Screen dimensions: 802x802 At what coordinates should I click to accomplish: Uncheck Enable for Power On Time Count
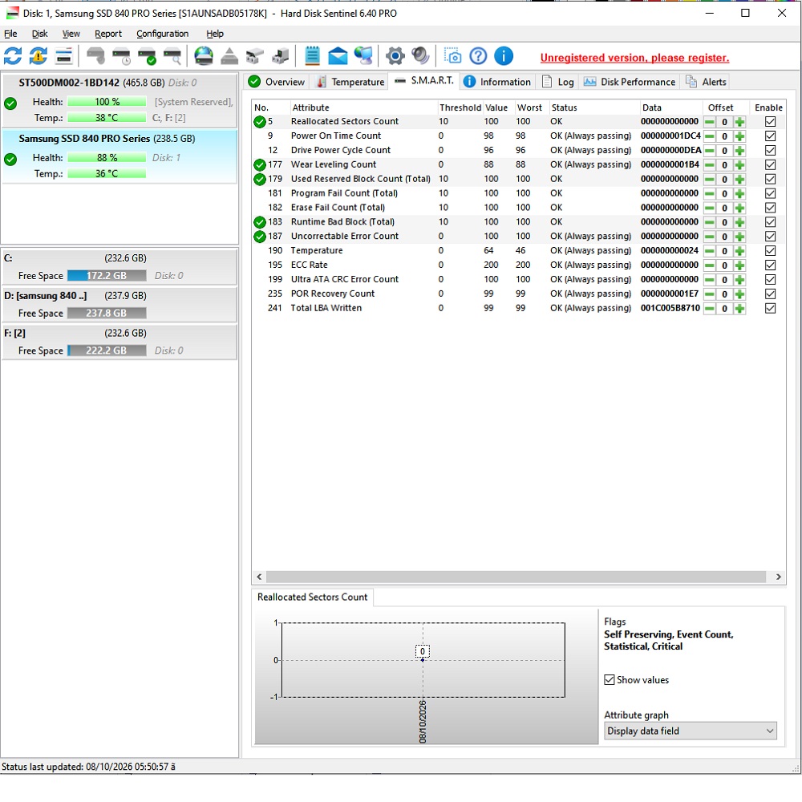[x=770, y=136]
